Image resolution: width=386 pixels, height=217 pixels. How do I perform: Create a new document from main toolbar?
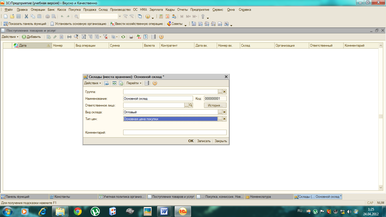click(x=6, y=16)
